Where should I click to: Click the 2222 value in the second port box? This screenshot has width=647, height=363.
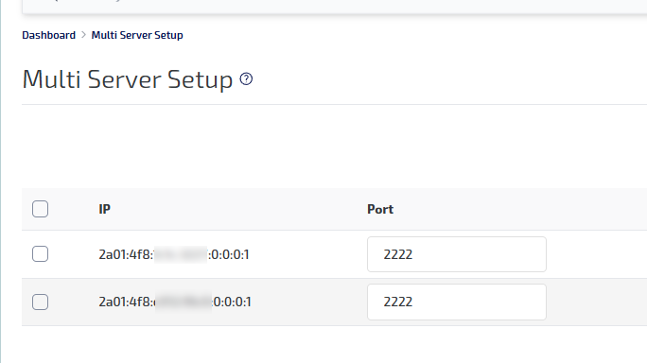click(x=398, y=302)
